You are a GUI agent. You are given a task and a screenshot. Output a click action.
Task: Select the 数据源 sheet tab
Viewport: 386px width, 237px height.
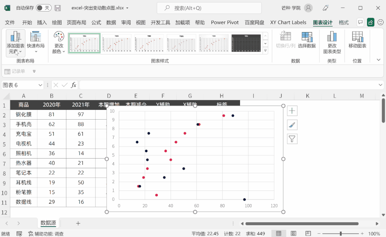tap(48, 223)
